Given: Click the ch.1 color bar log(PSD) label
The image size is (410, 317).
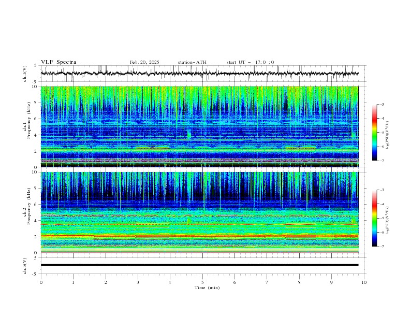Looking at the screenshot, I should [x=388, y=135].
